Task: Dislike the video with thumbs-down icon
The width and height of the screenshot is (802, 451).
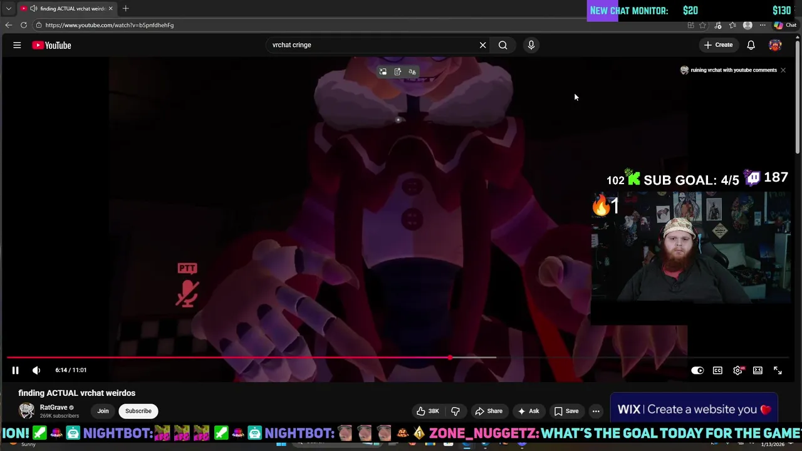Action: point(456,411)
